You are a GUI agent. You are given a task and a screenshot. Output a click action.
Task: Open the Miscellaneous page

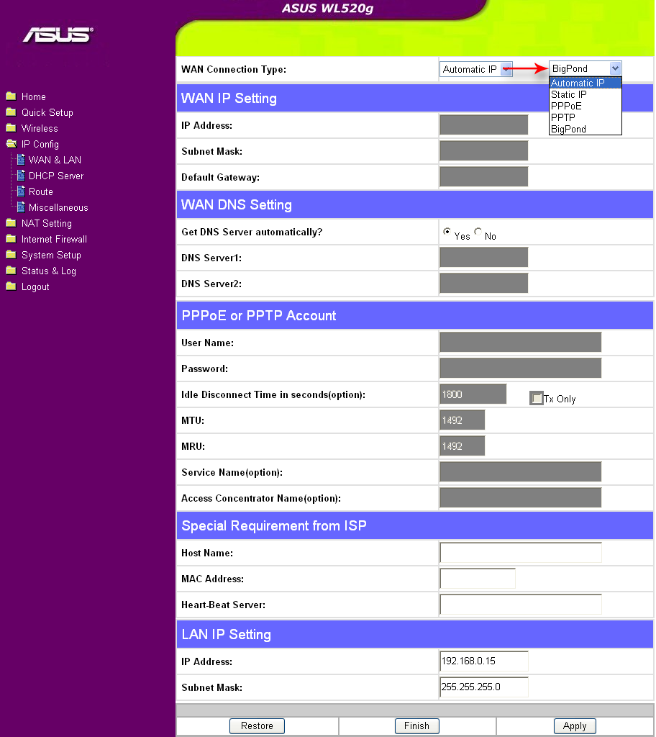pos(58,208)
